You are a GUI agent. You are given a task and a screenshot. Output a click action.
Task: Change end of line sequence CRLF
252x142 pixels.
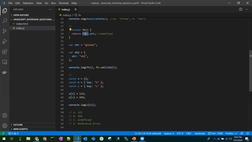point(189,133)
